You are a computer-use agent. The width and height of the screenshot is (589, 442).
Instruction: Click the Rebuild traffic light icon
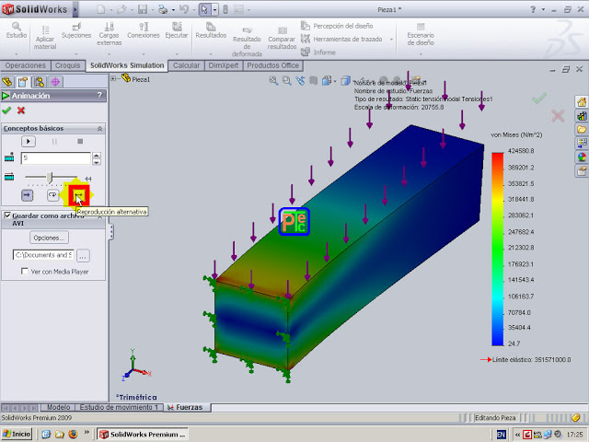tap(225, 9)
